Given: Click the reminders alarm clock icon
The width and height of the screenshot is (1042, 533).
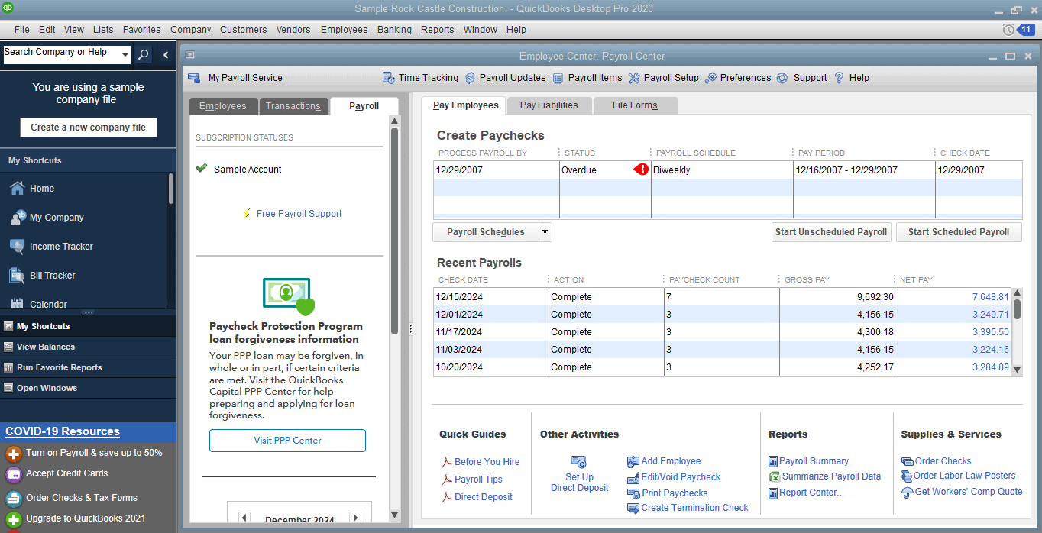Looking at the screenshot, I should tap(1009, 30).
